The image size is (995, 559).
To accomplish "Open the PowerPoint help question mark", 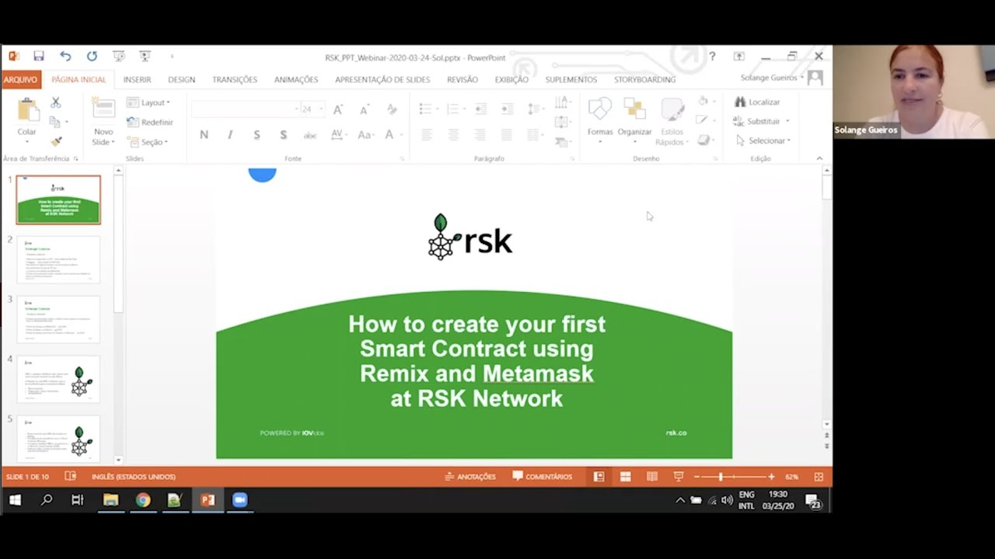I will 712,57.
